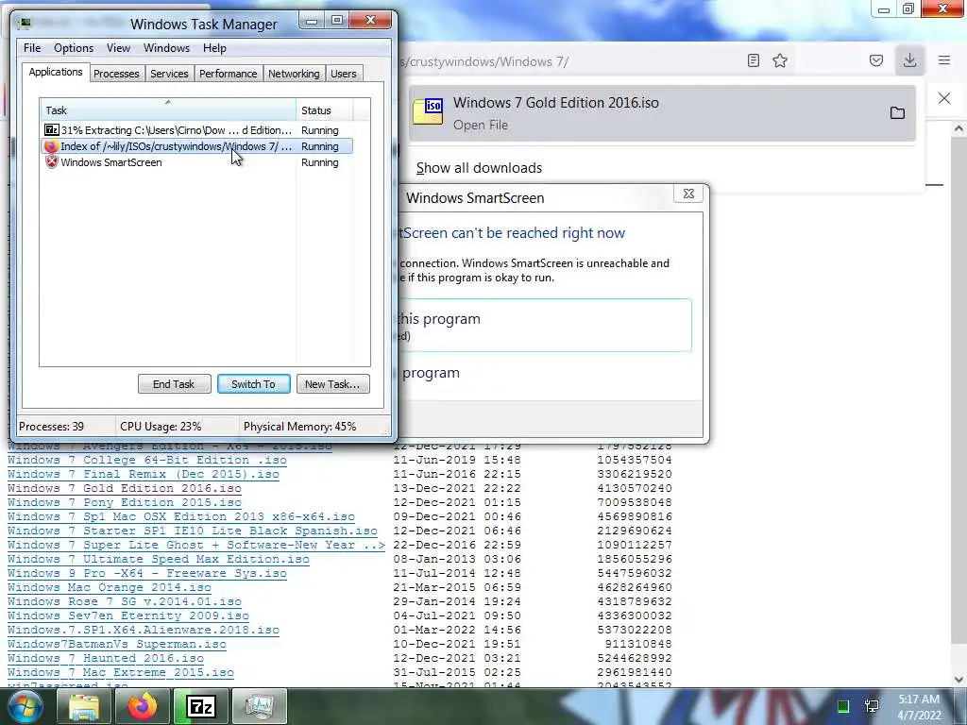Open Windows Mac Orange 2014.iso link

(x=110, y=587)
